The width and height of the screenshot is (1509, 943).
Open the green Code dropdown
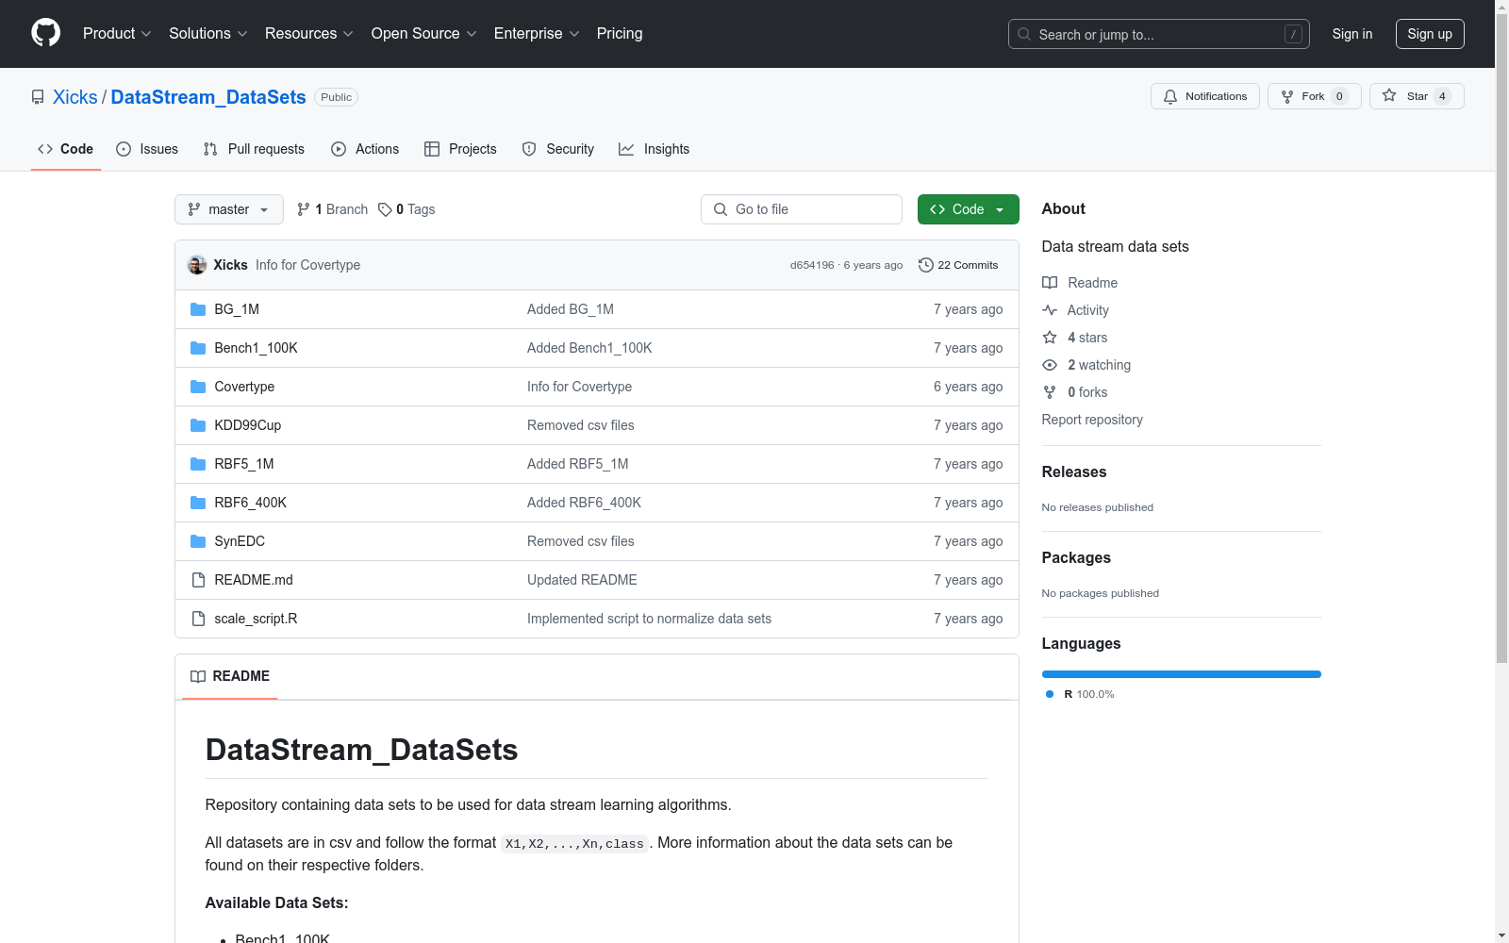(968, 209)
